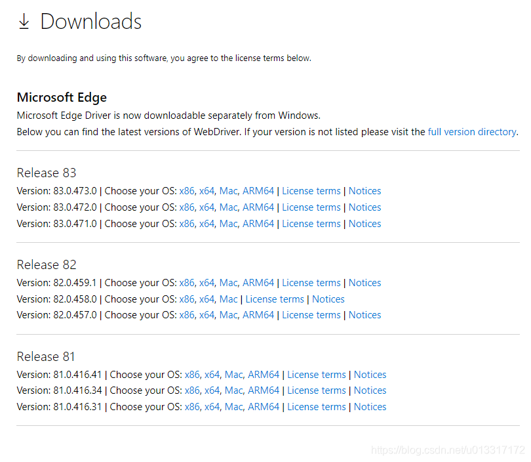This screenshot has height=462, width=531.
Task: Open License terms for version 81.0.416.31
Action: coord(317,407)
